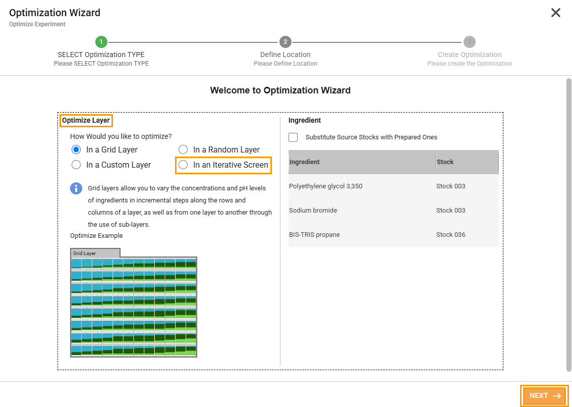Click the SELECT Optimization TYPE step label

pyautogui.click(x=101, y=54)
